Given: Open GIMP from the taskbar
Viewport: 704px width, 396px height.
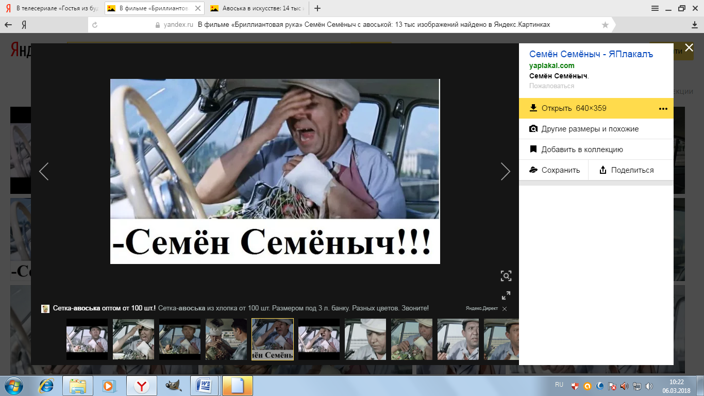Looking at the screenshot, I should pos(174,386).
